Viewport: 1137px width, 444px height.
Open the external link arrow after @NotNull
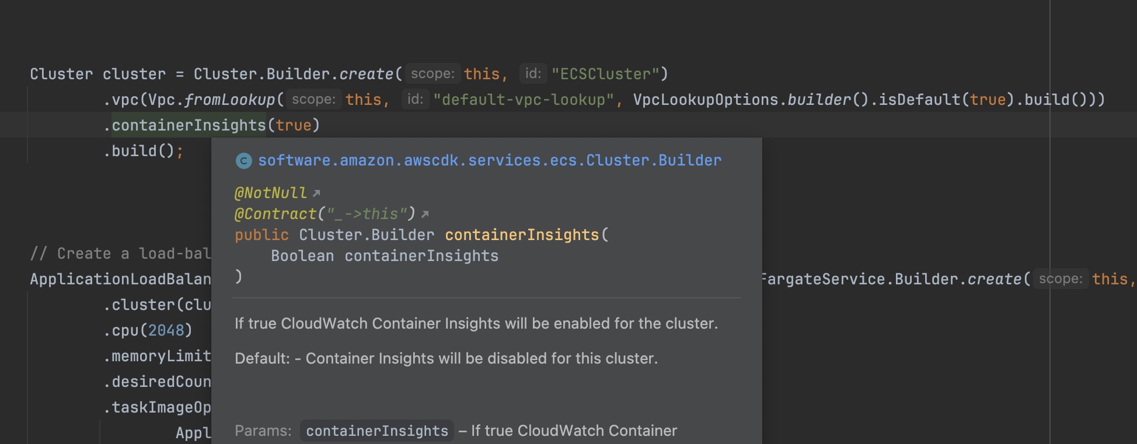tap(316, 193)
